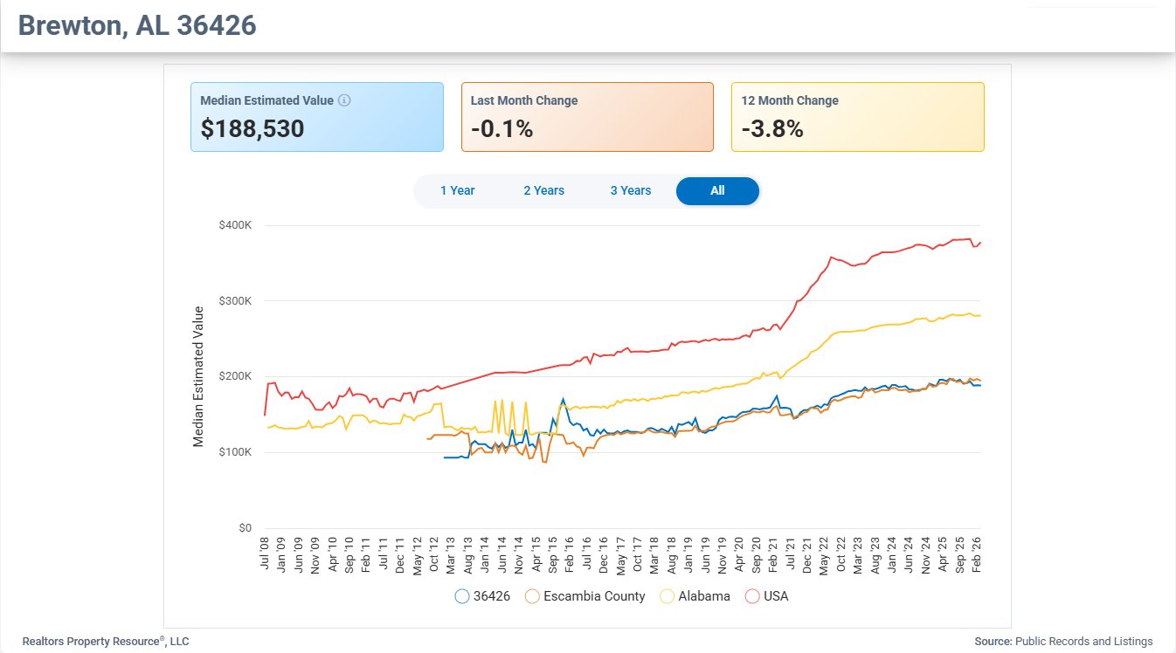Click the 12 Month Change card
The image size is (1176, 653).
click(857, 117)
